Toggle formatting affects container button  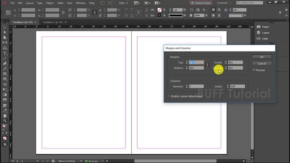click(x=3, y=133)
